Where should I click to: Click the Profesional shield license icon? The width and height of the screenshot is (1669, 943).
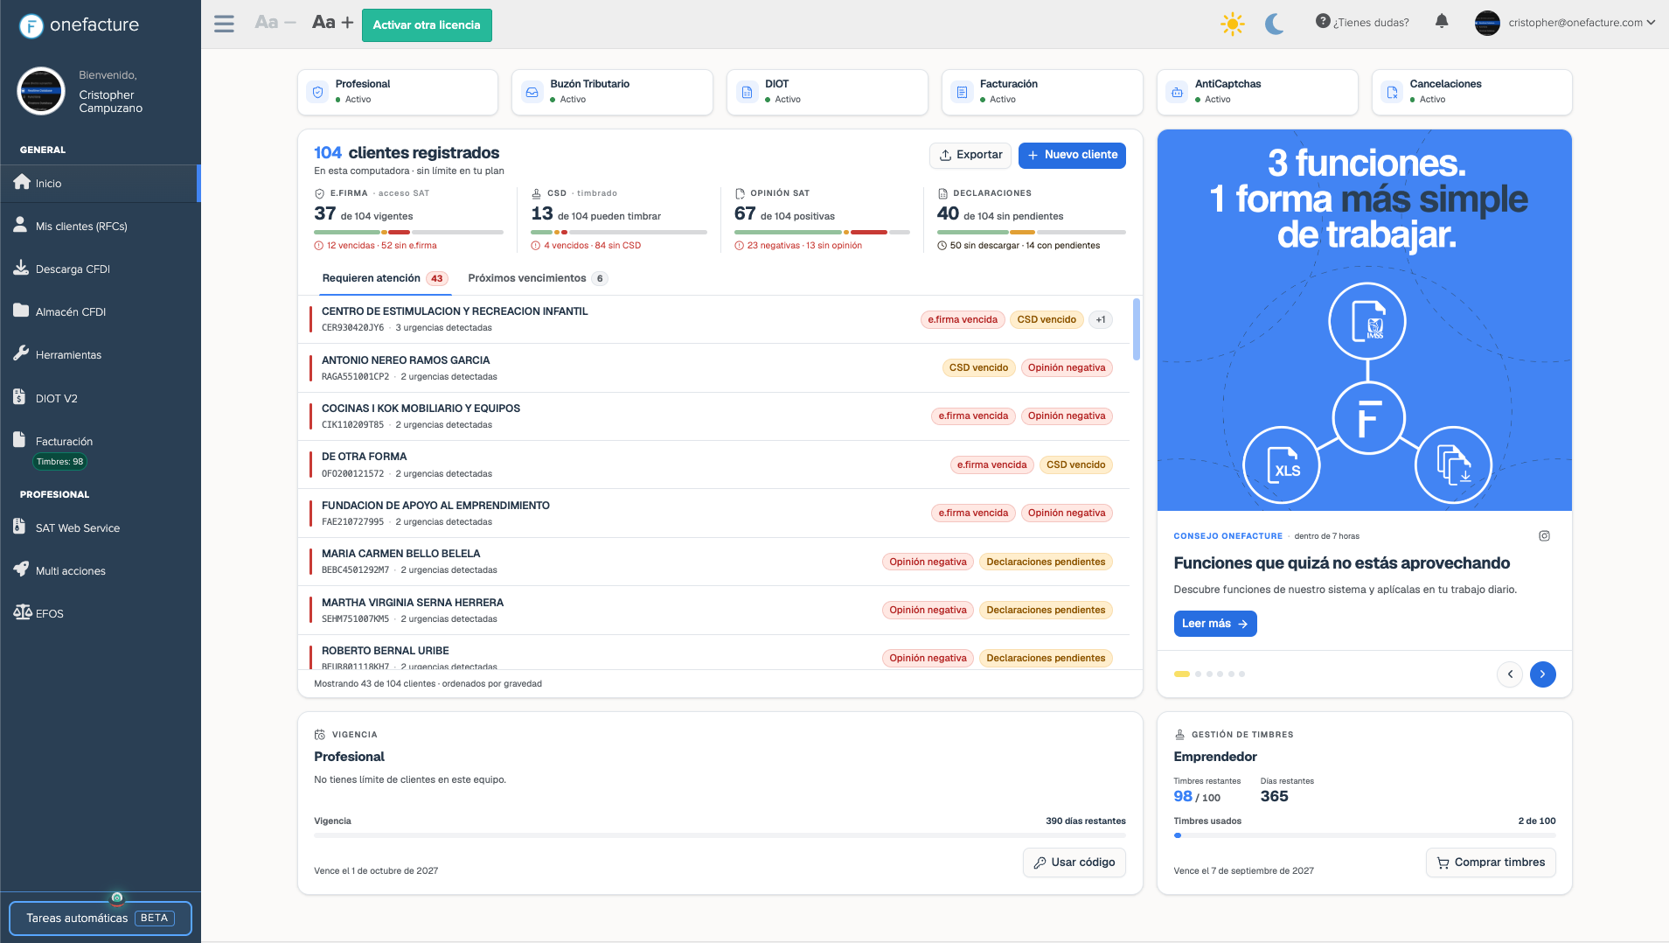pyautogui.click(x=318, y=92)
